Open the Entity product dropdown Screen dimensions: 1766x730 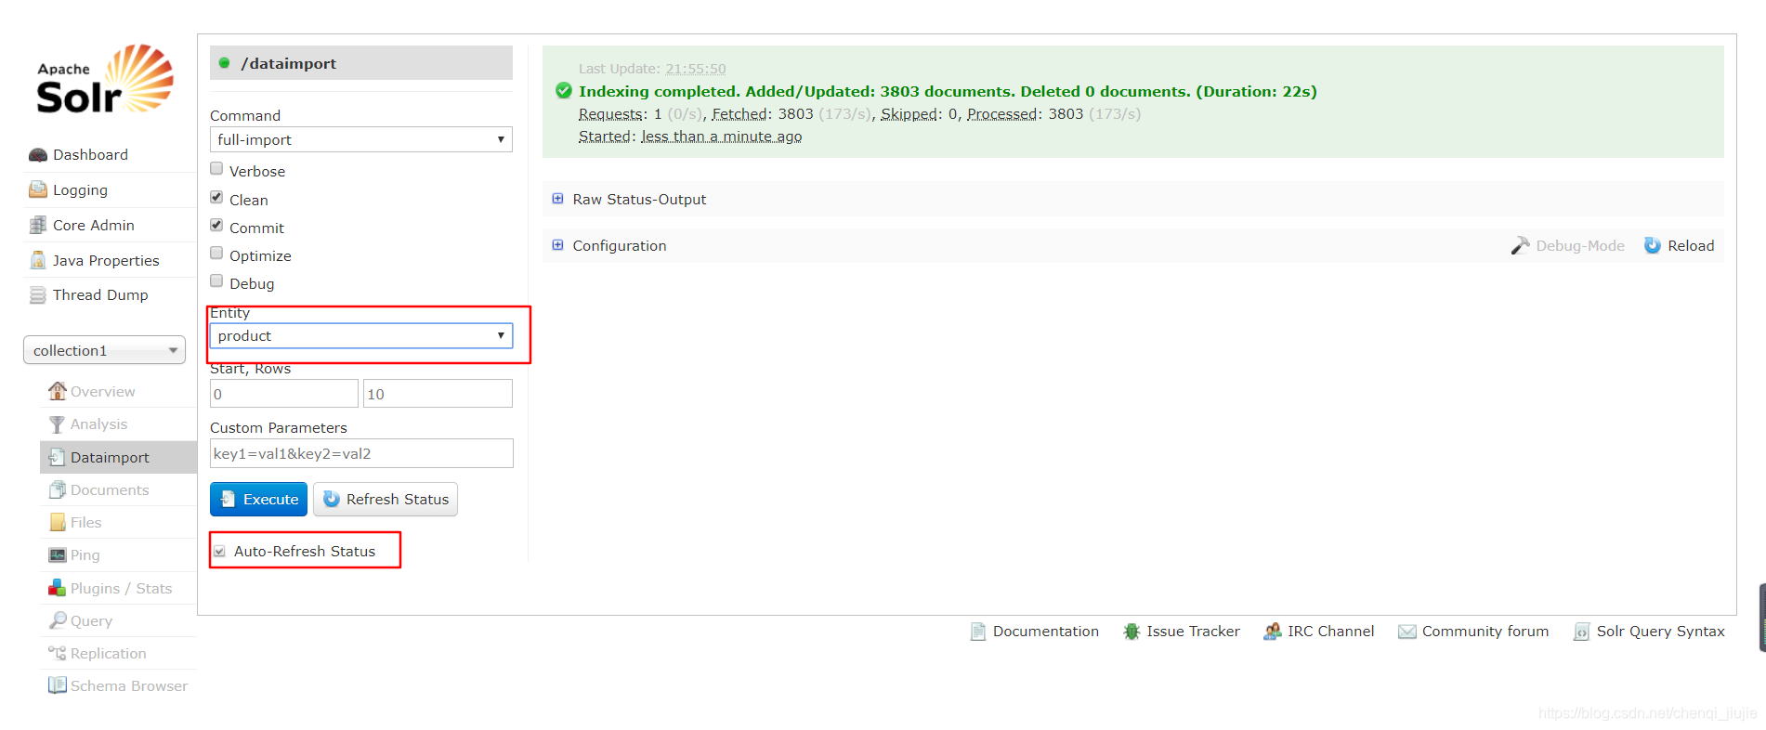coord(361,335)
